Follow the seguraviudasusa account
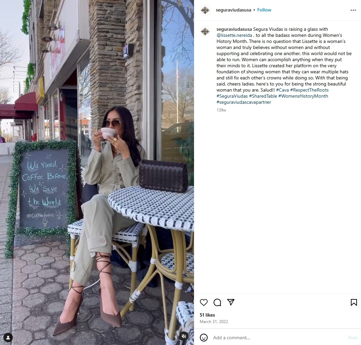The height and width of the screenshot is (345, 361). click(x=264, y=10)
